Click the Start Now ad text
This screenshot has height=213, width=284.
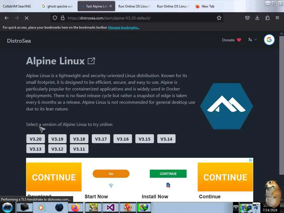[96, 197]
